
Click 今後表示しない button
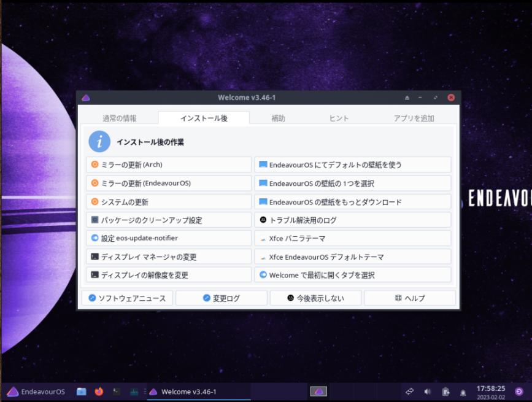click(315, 298)
